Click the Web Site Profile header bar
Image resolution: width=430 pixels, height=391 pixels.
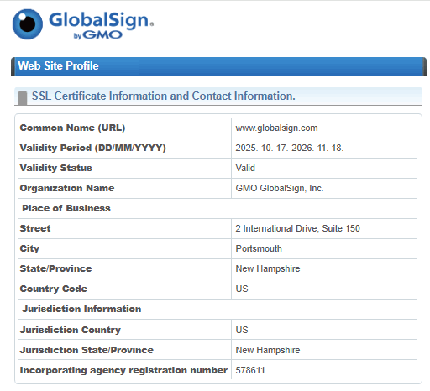pos(218,66)
